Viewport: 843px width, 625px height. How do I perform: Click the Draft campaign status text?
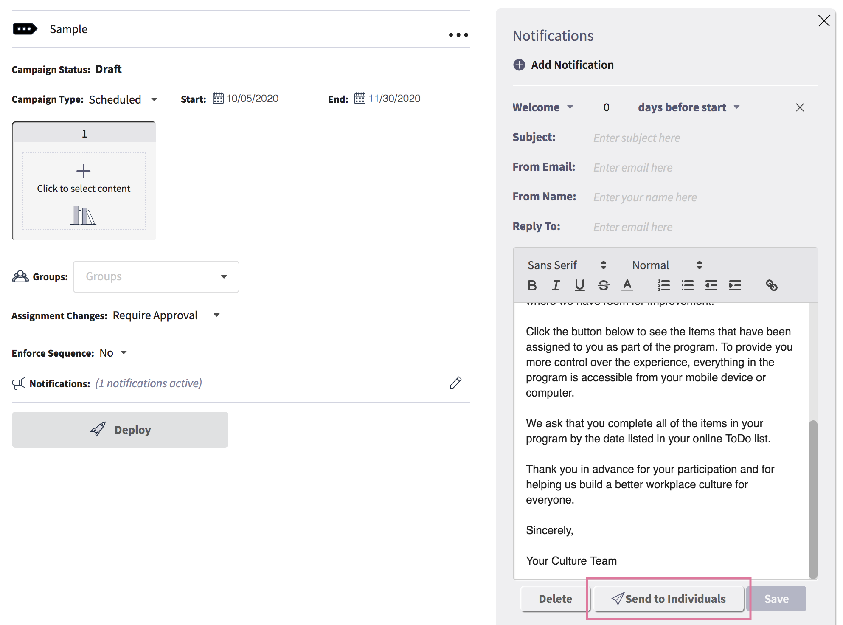click(x=109, y=69)
